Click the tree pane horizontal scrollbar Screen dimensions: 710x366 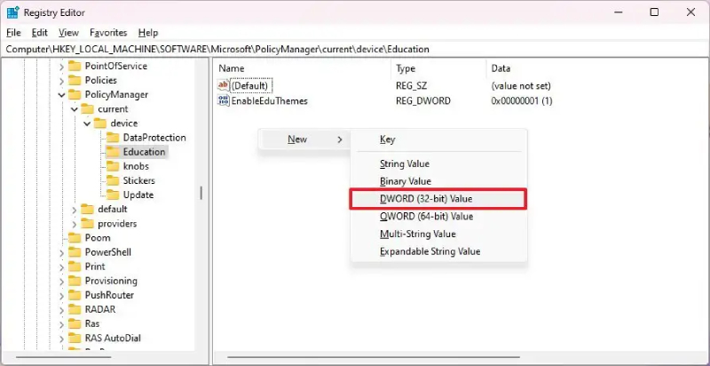[x=102, y=357]
